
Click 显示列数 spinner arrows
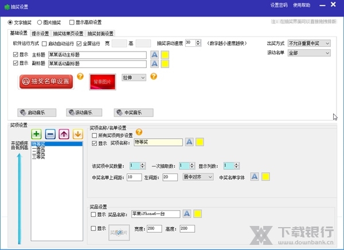click(x=236, y=165)
